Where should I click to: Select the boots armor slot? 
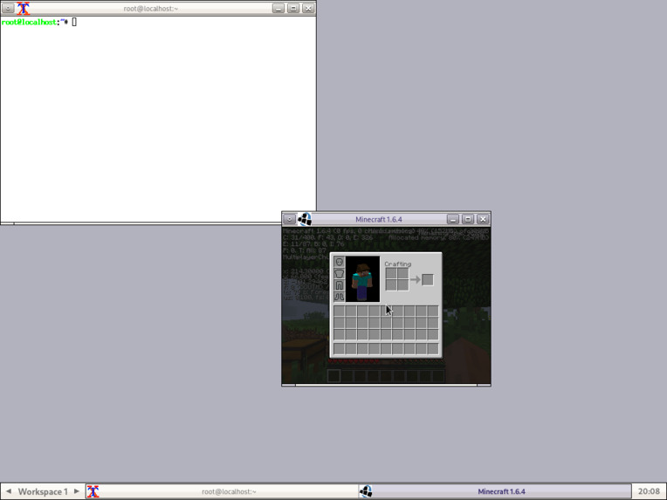point(339,297)
